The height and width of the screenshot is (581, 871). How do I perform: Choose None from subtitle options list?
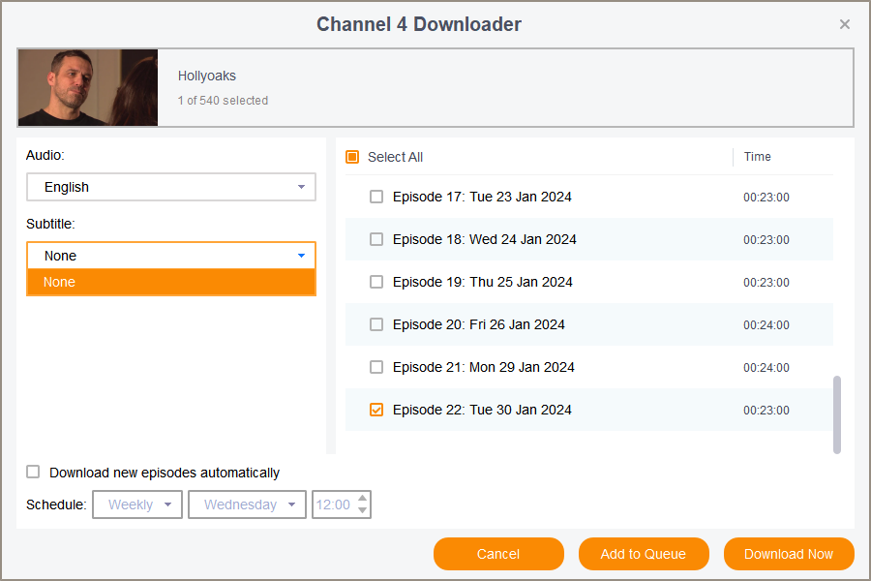coord(171,282)
